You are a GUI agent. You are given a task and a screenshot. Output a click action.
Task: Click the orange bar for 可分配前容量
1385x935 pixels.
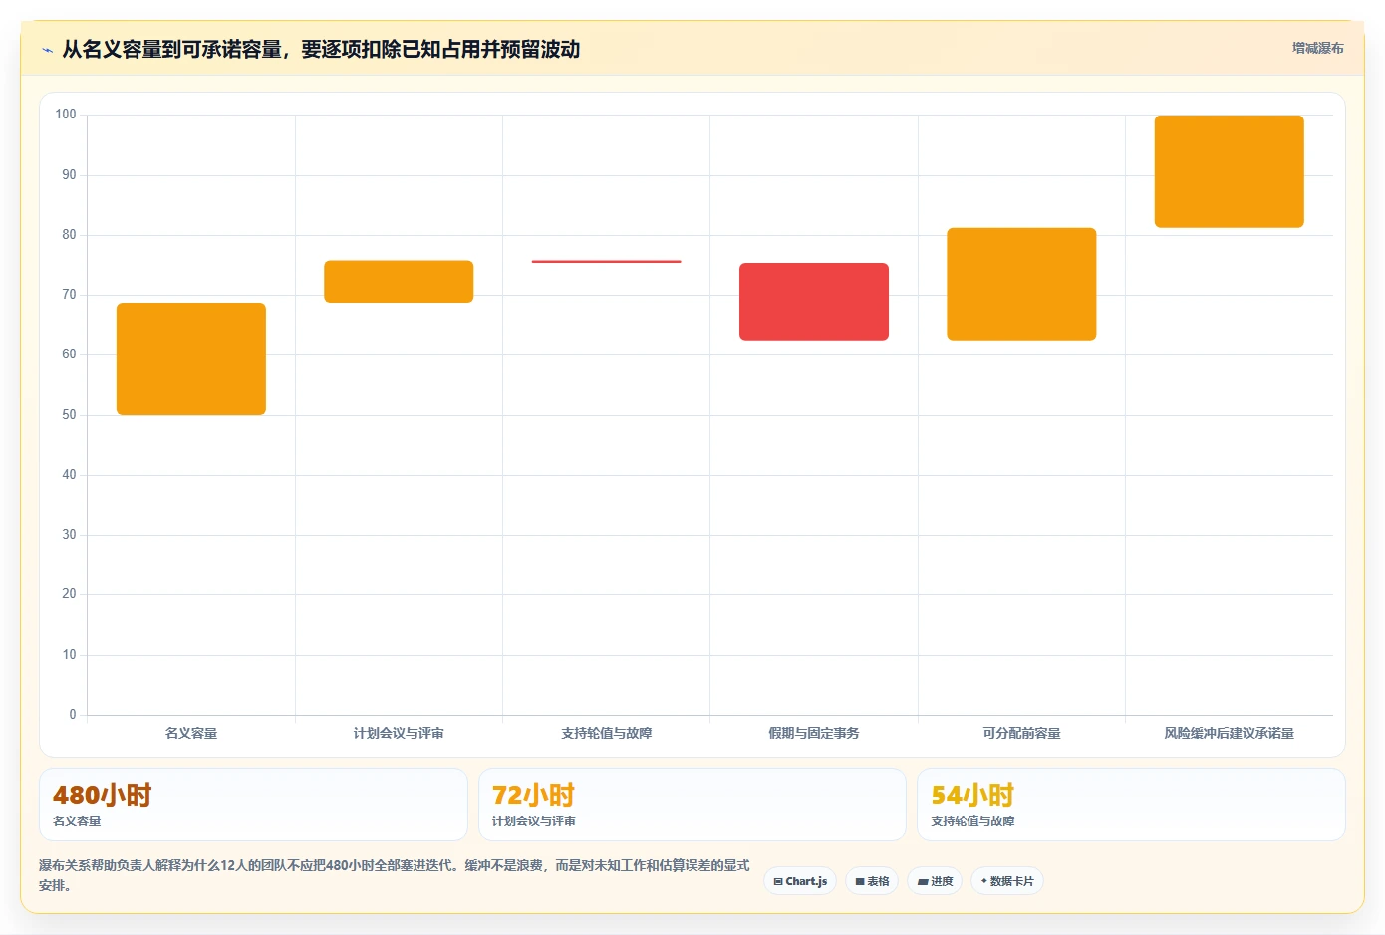click(1021, 284)
